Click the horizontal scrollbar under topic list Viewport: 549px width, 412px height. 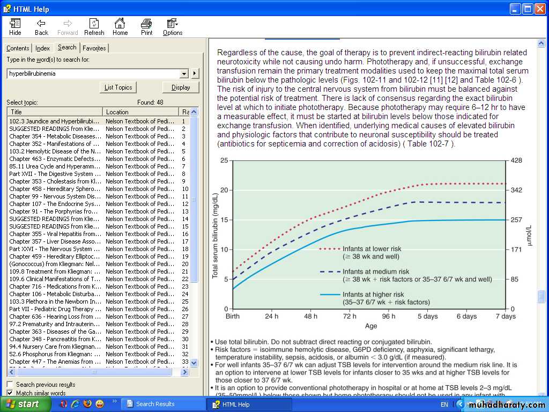(94, 372)
